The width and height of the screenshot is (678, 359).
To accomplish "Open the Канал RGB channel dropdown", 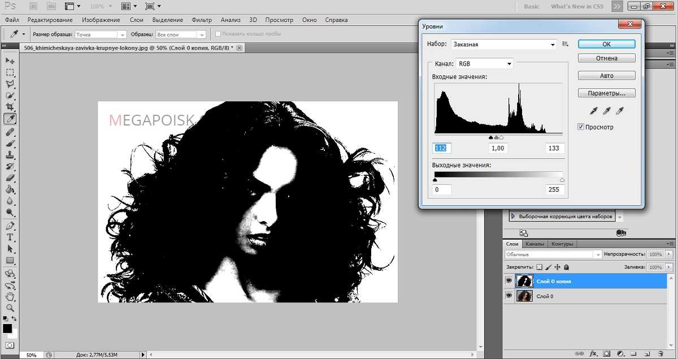I will click(x=485, y=64).
